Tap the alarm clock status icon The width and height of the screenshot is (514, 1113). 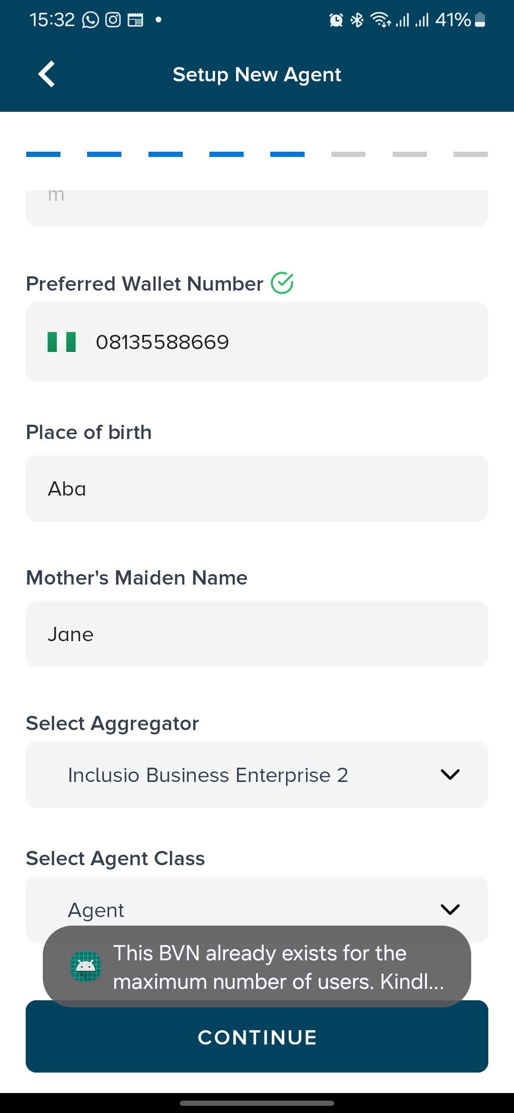click(x=336, y=20)
